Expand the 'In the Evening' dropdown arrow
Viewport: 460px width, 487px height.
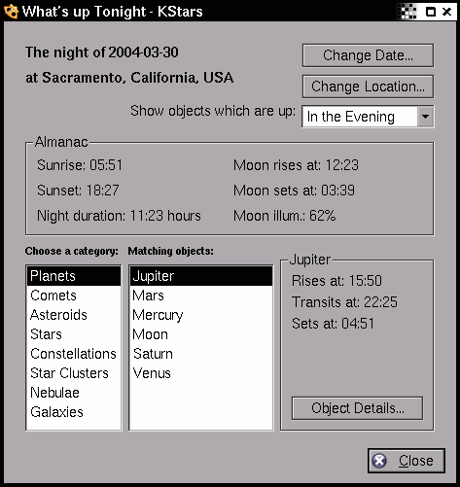tap(426, 117)
